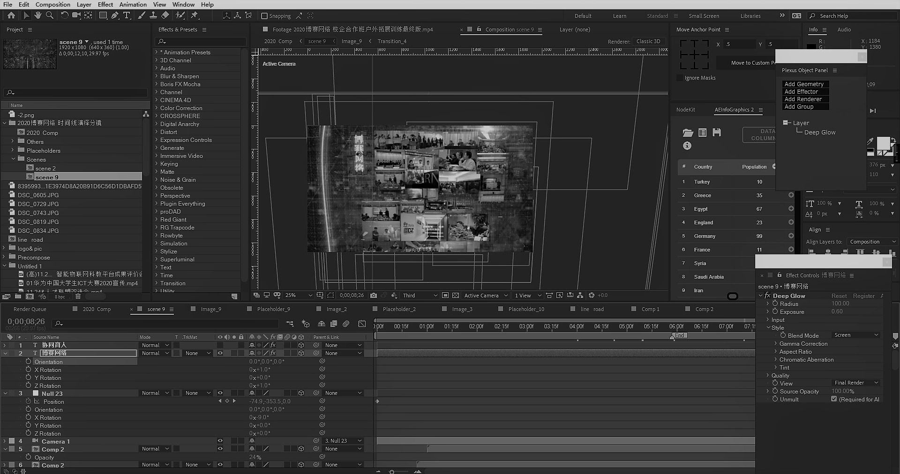Toggle visibility of Comp 2 layer 5

coord(220,449)
